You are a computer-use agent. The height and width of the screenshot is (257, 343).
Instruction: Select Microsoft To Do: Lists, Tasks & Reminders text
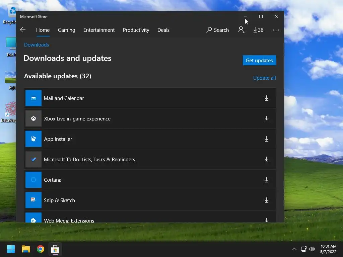89,160
